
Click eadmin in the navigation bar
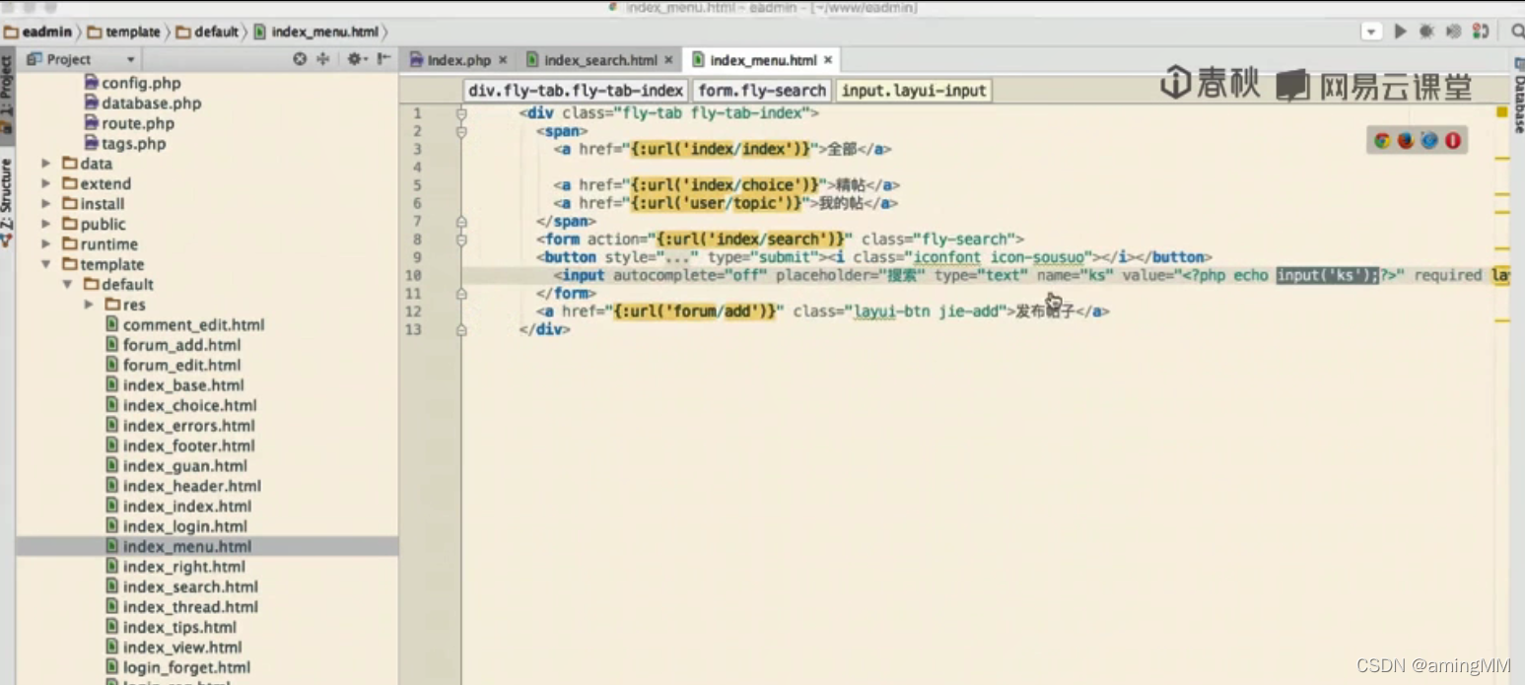(x=37, y=32)
